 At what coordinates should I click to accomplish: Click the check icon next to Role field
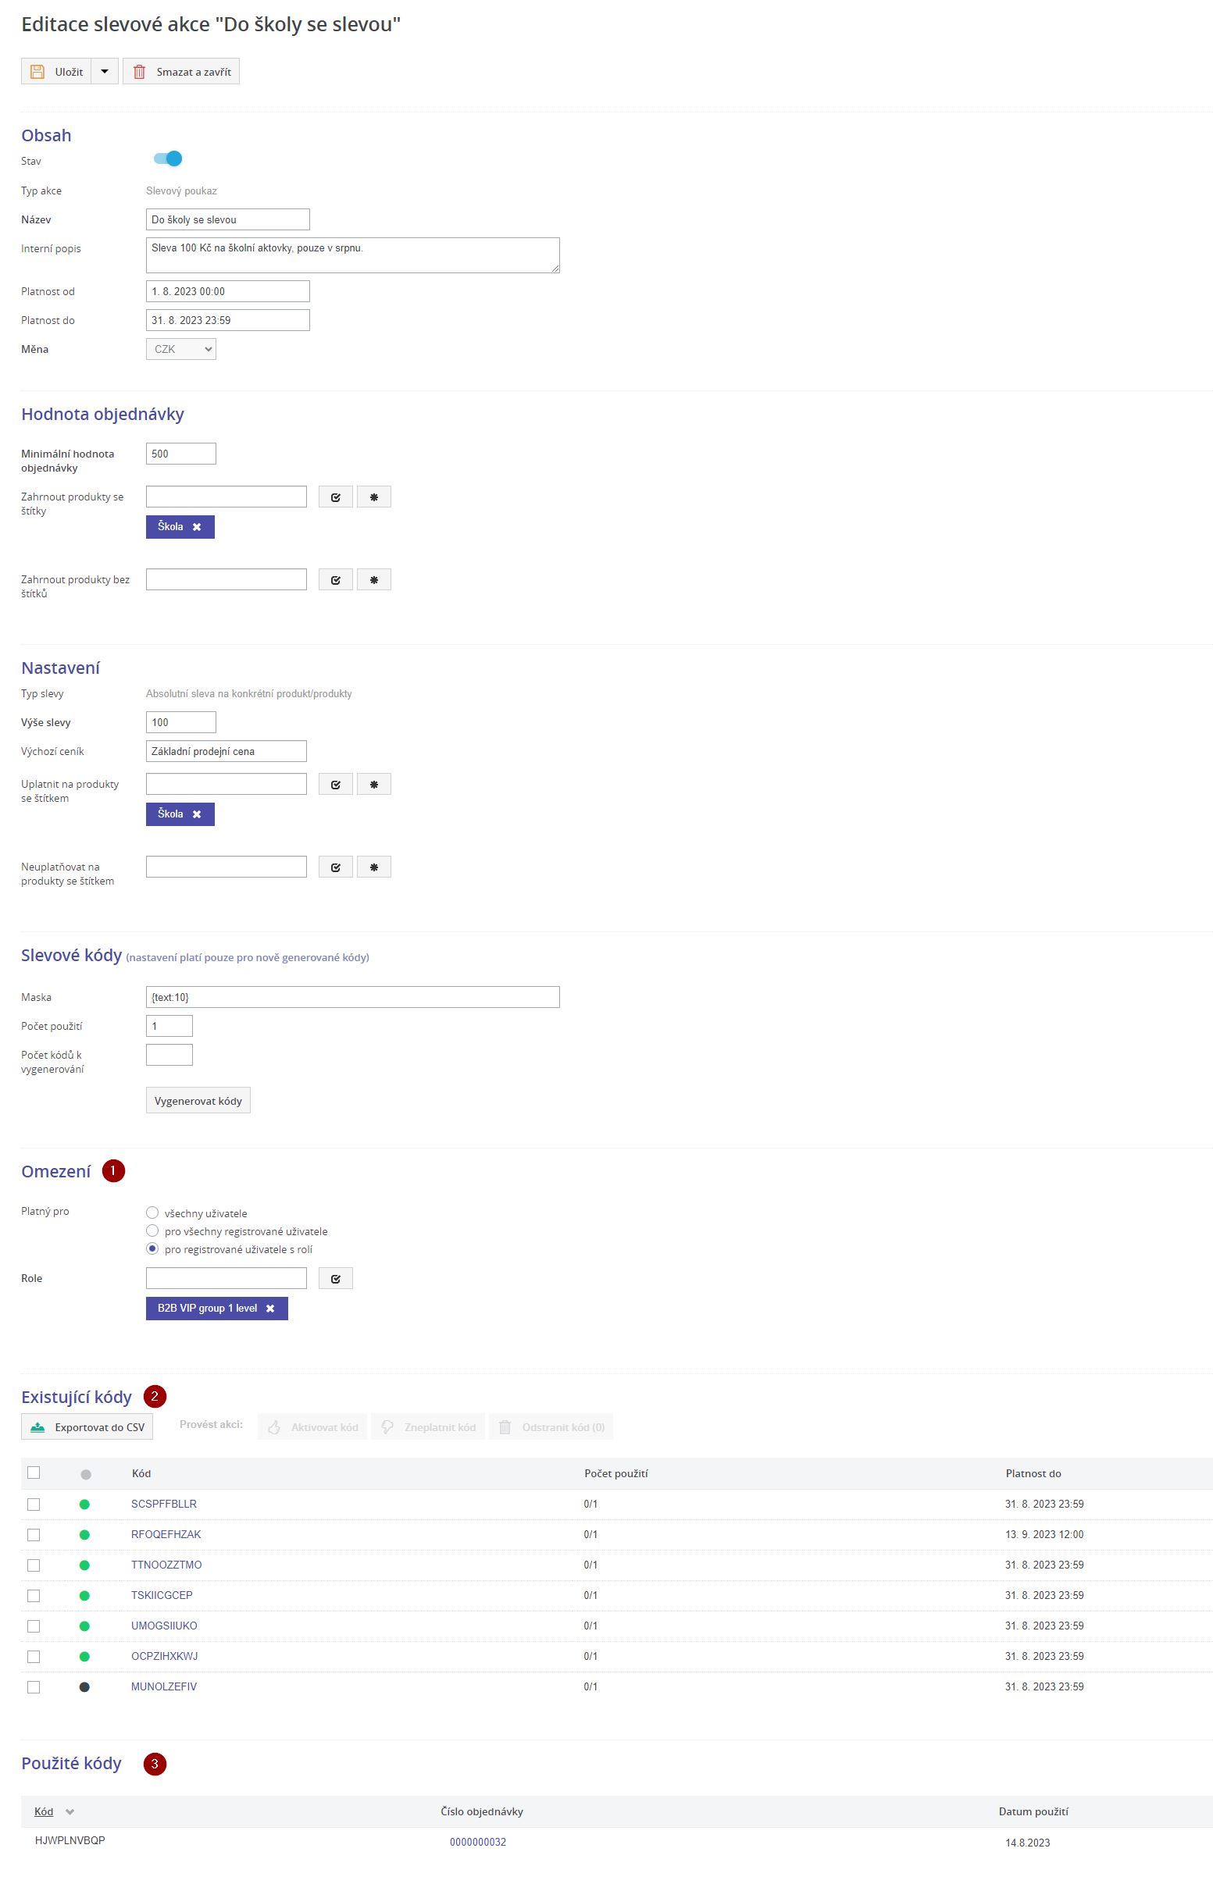click(336, 1278)
